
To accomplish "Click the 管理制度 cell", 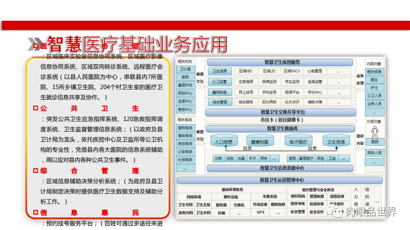I will pos(316,196).
